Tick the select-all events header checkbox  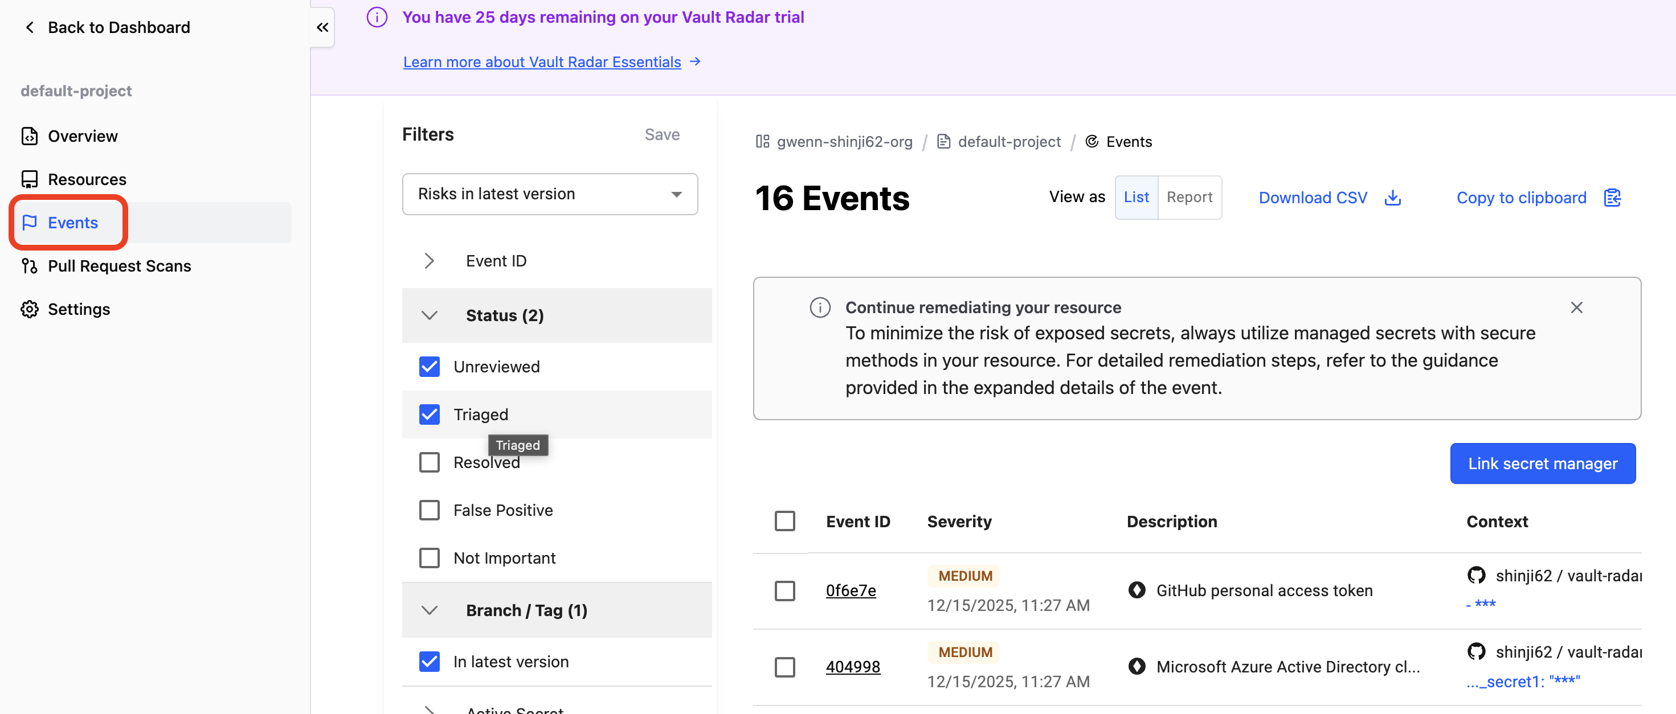point(784,522)
